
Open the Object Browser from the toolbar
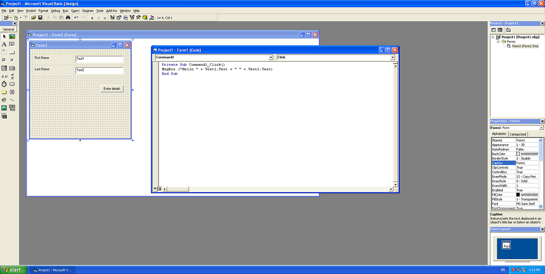pyautogui.click(x=131, y=17)
